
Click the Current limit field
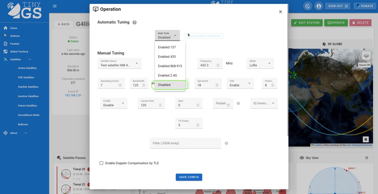151,103
